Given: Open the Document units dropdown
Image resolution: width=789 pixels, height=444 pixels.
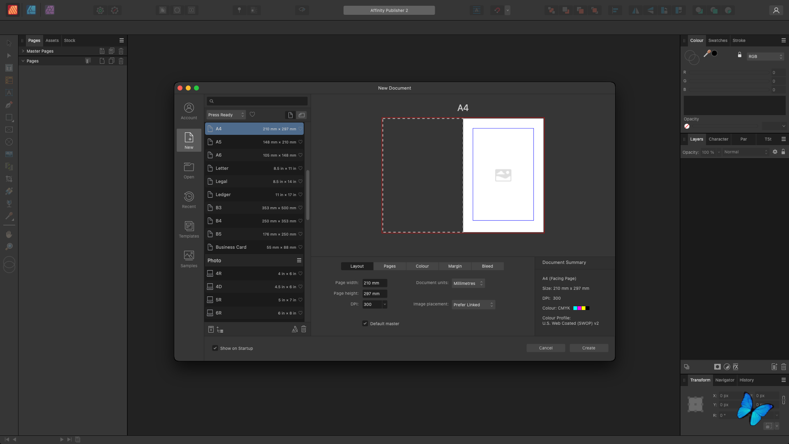Looking at the screenshot, I should 468,283.
